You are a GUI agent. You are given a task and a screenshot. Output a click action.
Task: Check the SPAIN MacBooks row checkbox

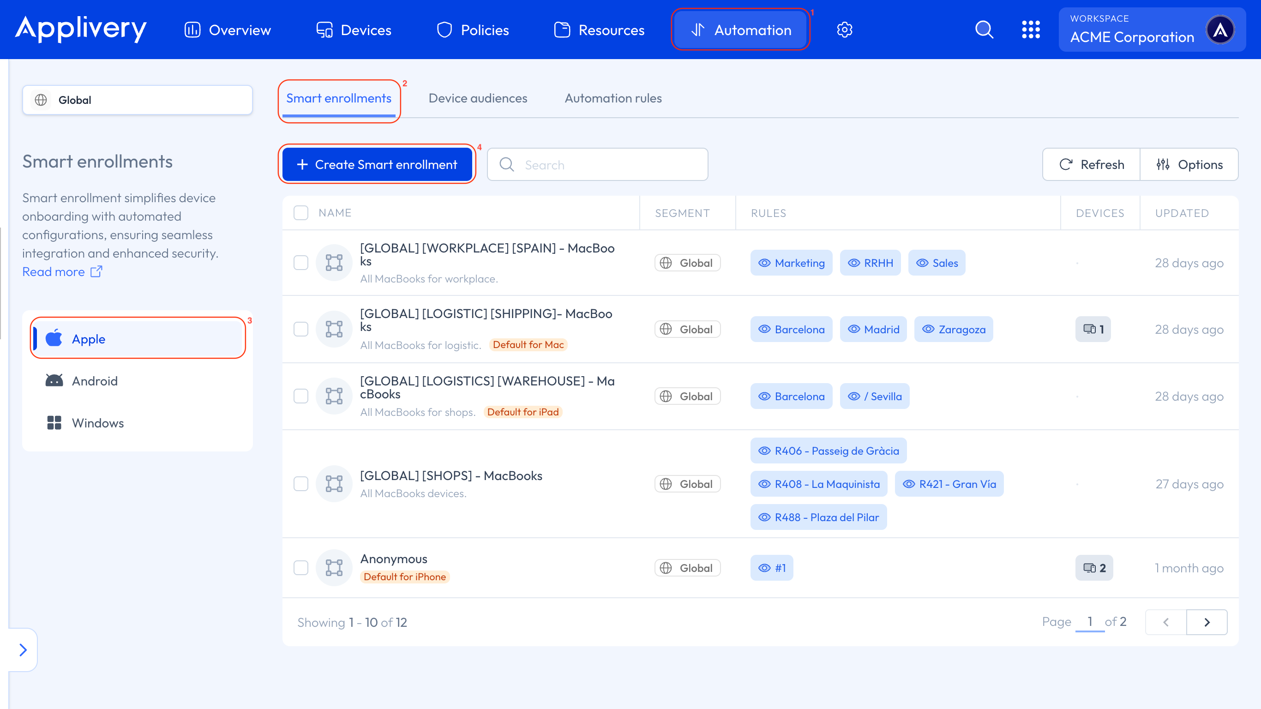coord(300,263)
